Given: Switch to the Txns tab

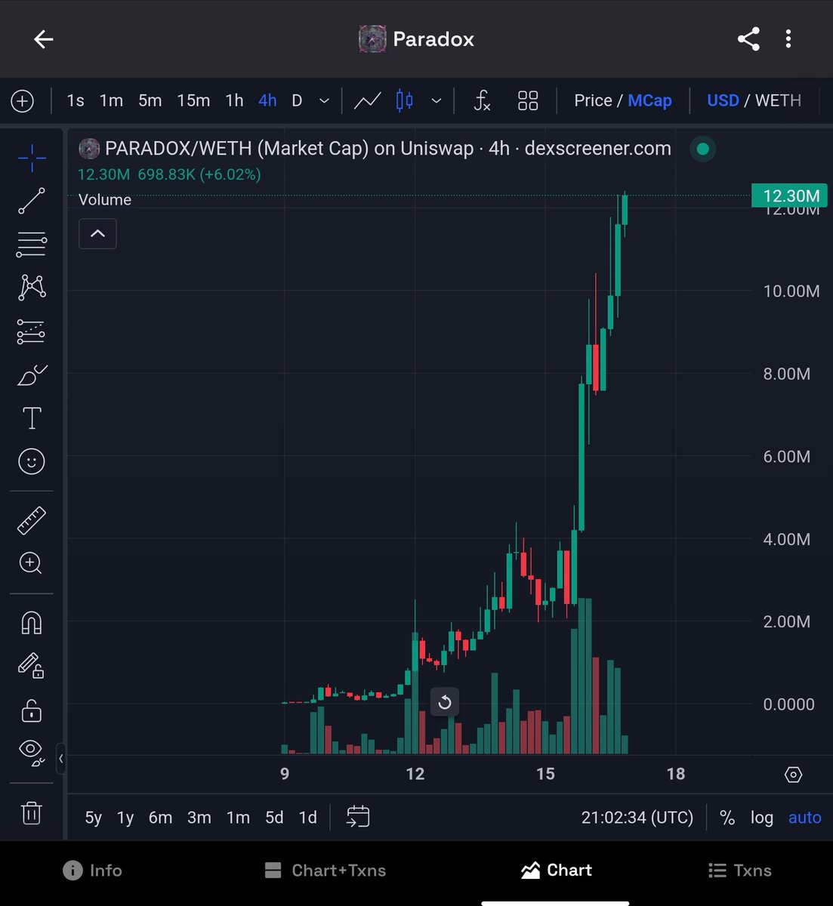Looking at the screenshot, I should coord(740,871).
